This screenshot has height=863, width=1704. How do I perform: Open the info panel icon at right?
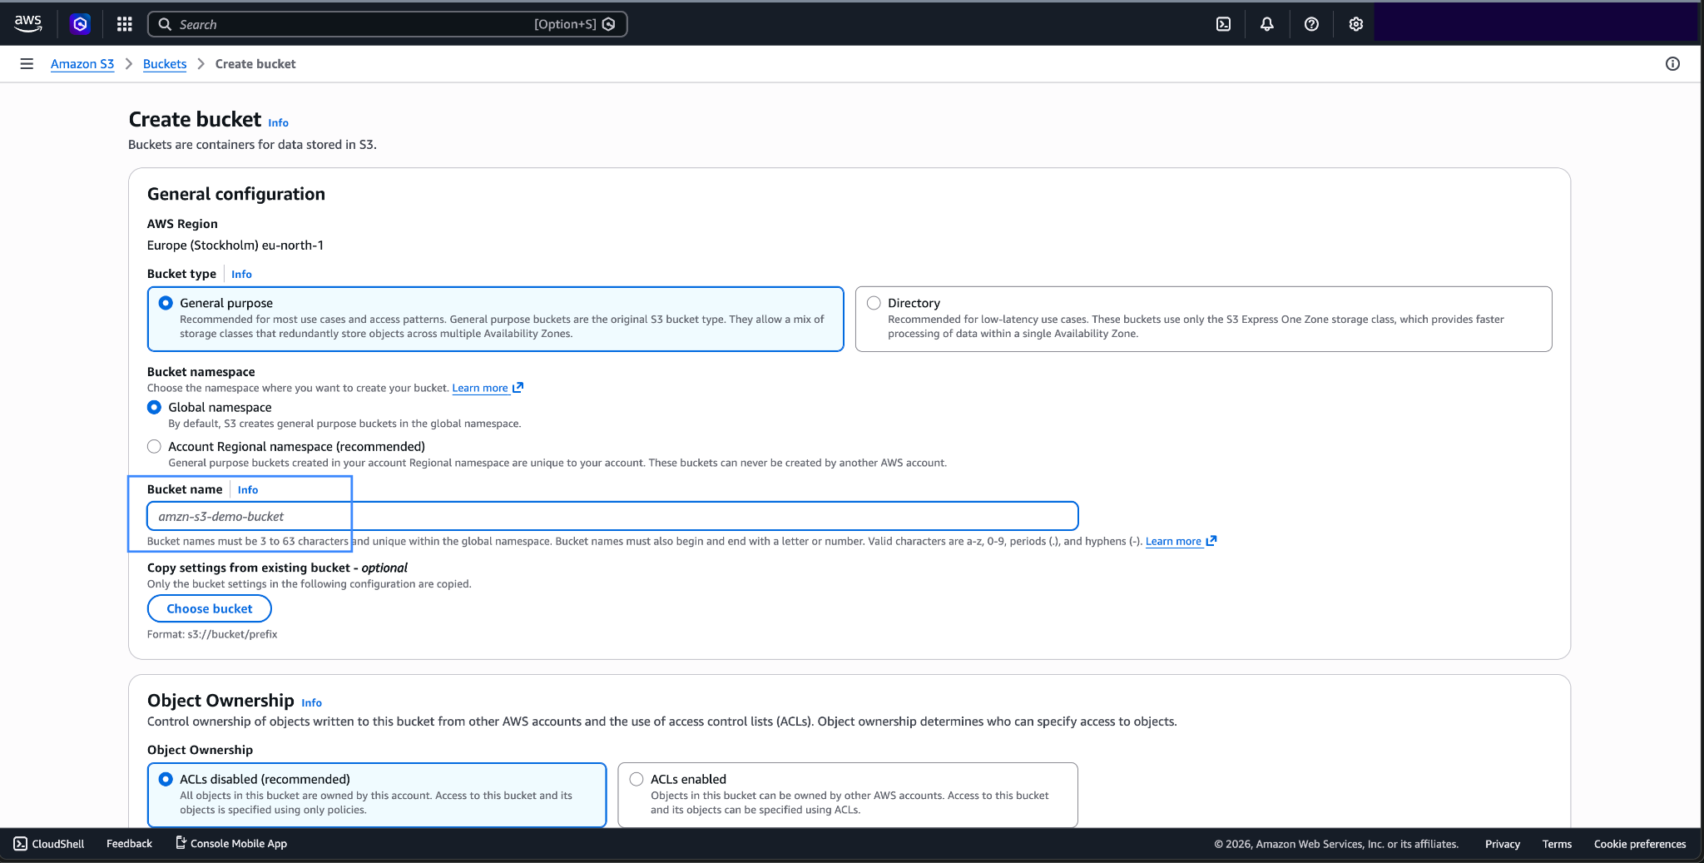point(1672,64)
